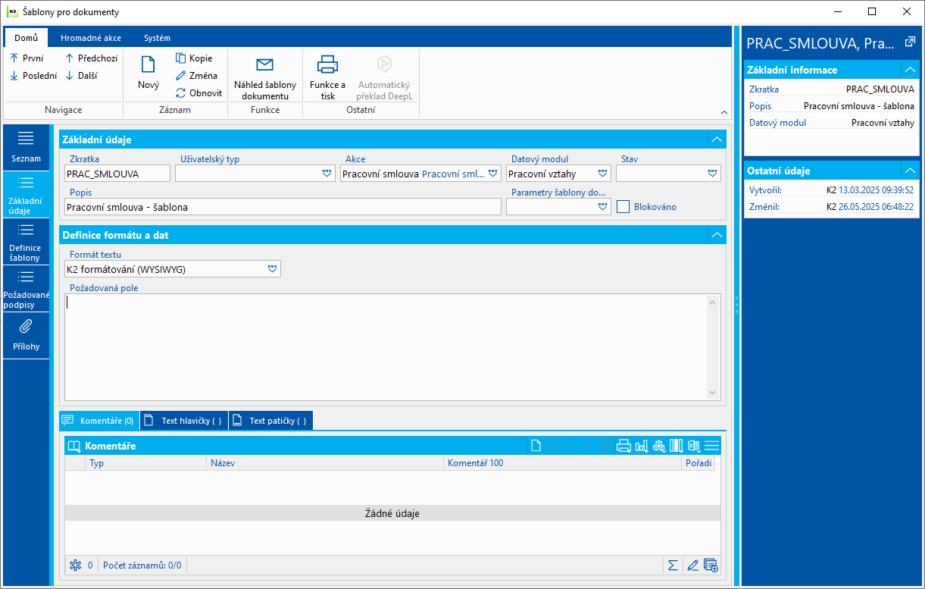Click the print icon in the Komentáře toolbar
Image resolution: width=925 pixels, height=589 pixels.
click(623, 446)
